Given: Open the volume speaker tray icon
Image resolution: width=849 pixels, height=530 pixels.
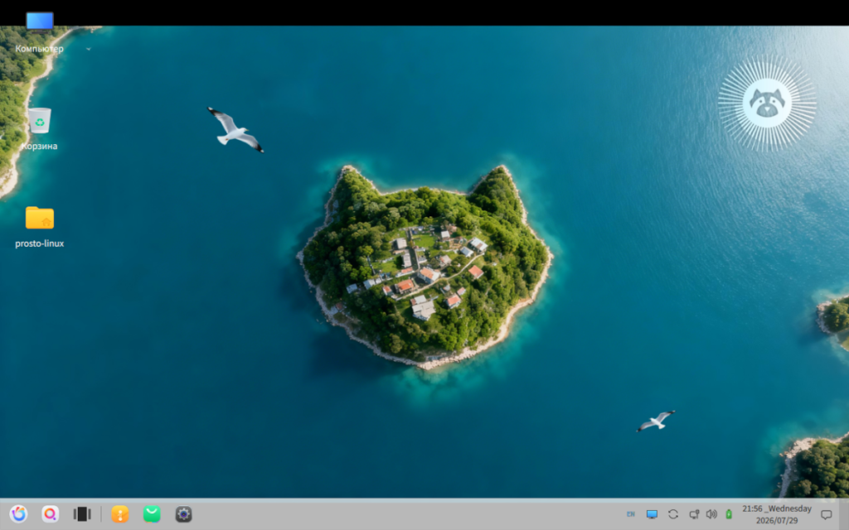Looking at the screenshot, I should [711, 514].
